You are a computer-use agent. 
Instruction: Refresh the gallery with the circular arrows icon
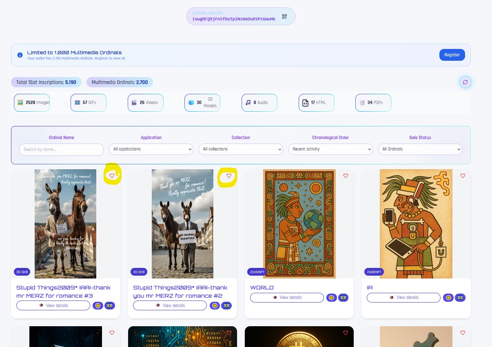[465, 82]
